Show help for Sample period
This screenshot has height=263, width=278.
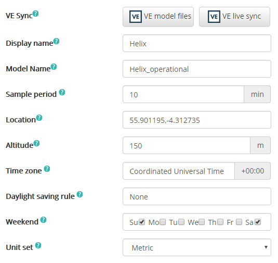click(x=62, y=92)
